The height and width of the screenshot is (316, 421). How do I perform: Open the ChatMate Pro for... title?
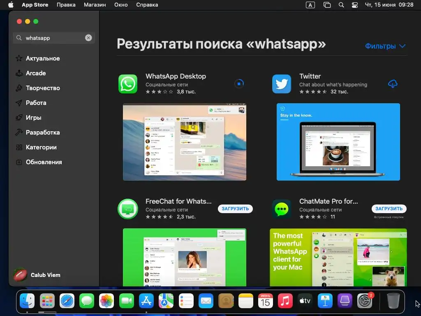click(328, 201)
